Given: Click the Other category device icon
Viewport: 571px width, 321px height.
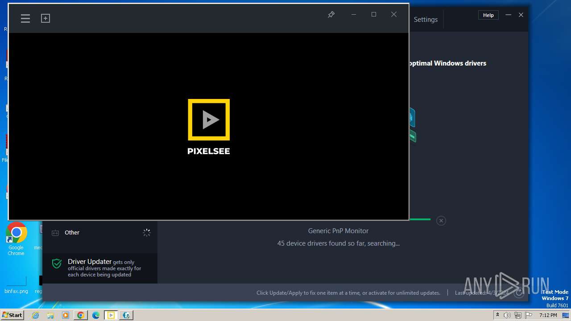Looking at the screenshot, I should 55,233.
